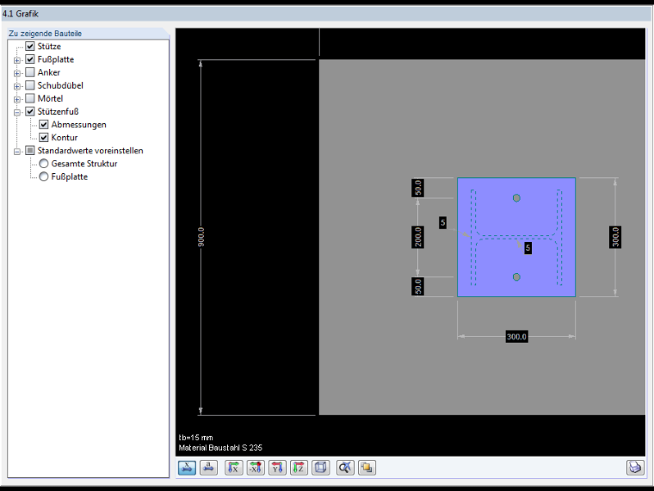Click the weld size 5 label near web

(x=528, y=248)
